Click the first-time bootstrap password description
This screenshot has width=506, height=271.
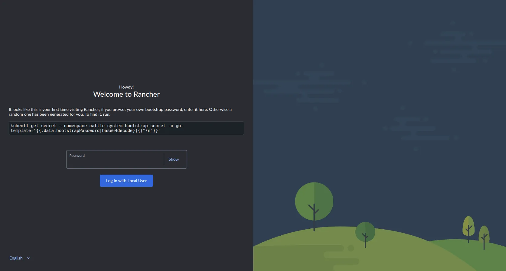click(x=120, y=112)
